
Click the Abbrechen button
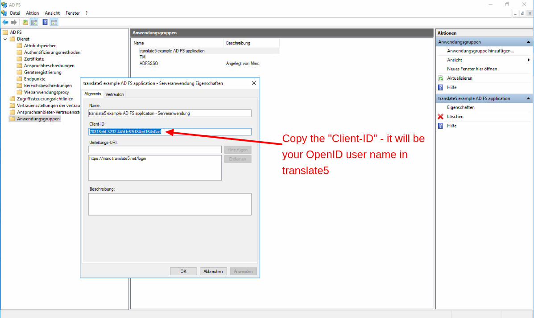(x=213, y=271)
